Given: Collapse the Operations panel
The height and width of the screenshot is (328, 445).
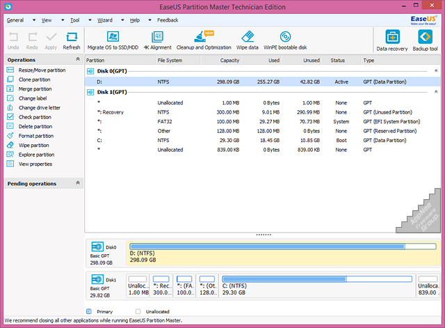Looking at the screenshot, I should tap(78, 59).
